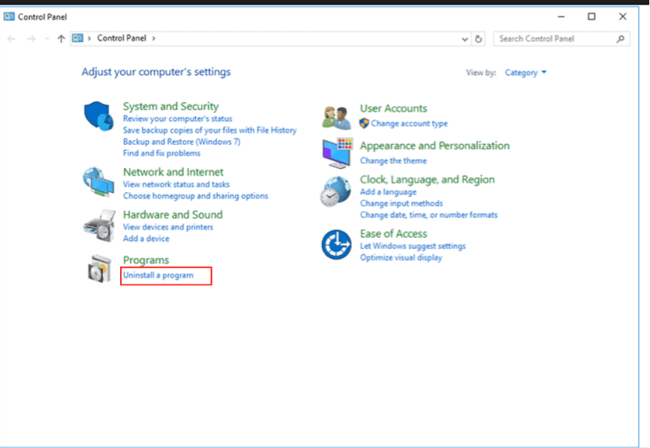Select View network status and tasks
650x448 pixels.
pyautogui.click(x=176, y=185)
